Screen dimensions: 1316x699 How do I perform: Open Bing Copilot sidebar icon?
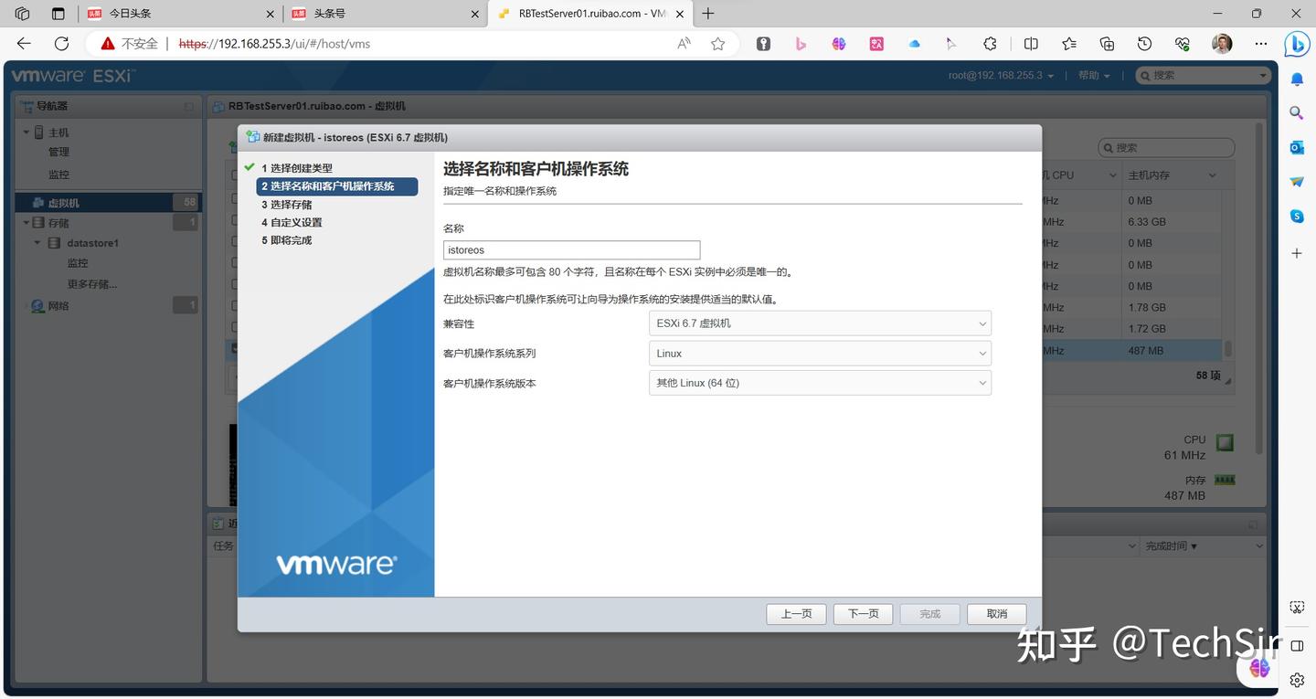[x=1297, y=43]
